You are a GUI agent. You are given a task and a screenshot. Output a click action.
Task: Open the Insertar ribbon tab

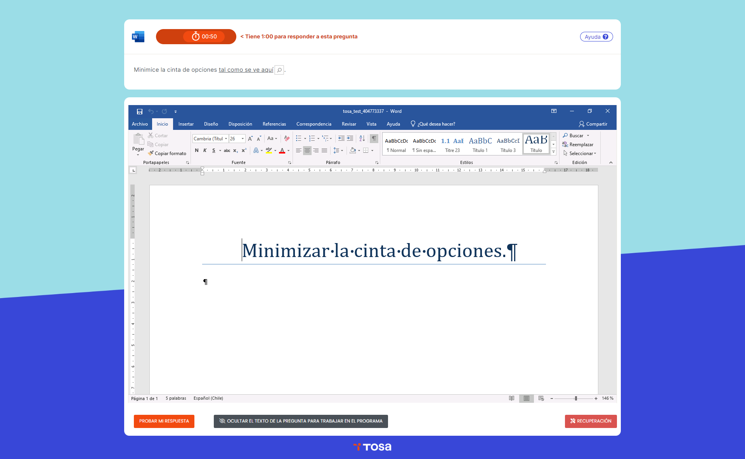click(186, 124)
